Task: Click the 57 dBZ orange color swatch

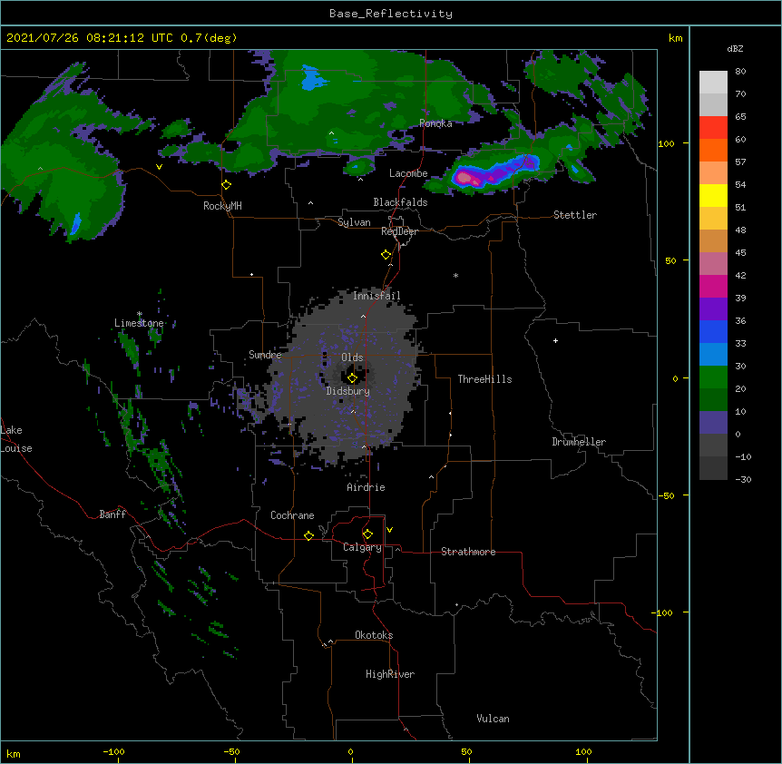Action: click(x=713, y=150)
